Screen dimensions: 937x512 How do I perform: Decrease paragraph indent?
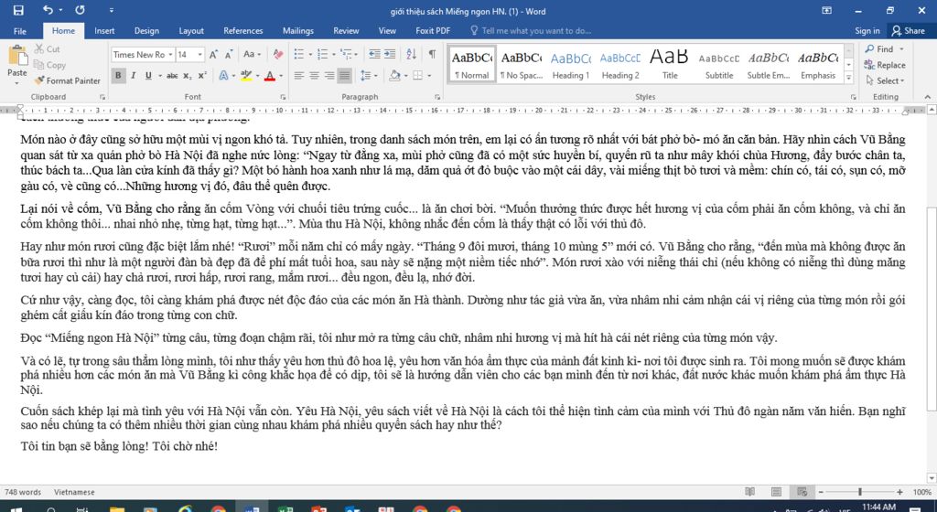tap(374, 54)
